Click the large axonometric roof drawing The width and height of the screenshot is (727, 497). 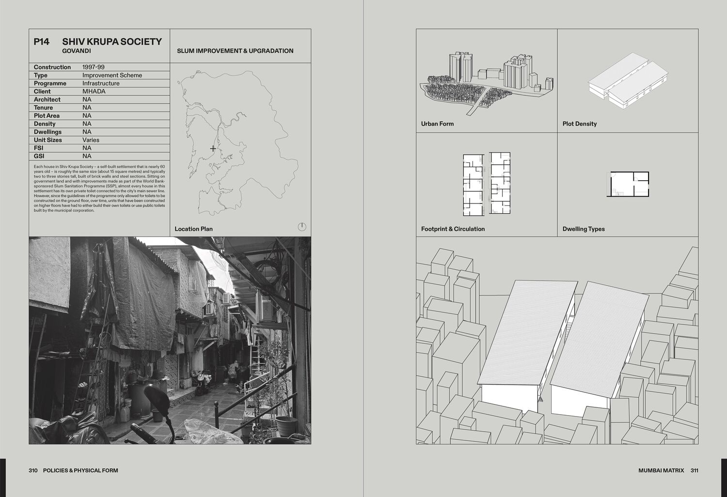557,341
